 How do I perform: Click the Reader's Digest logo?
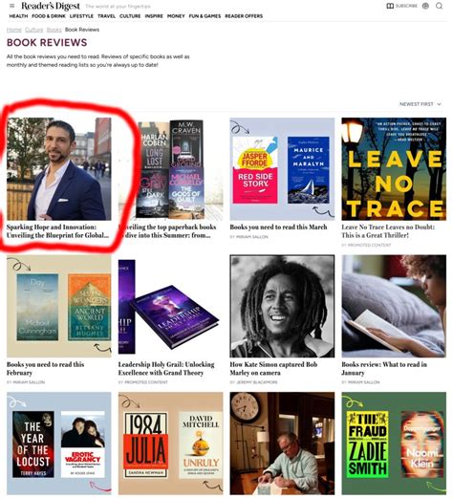click(x=51, y=6)
